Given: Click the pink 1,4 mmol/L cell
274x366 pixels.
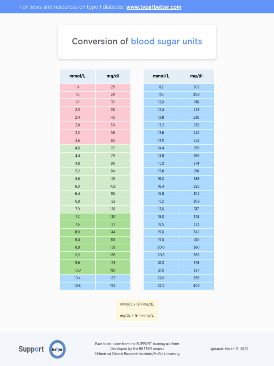Looking at the screenshot, I should click(x=77, y=87).
